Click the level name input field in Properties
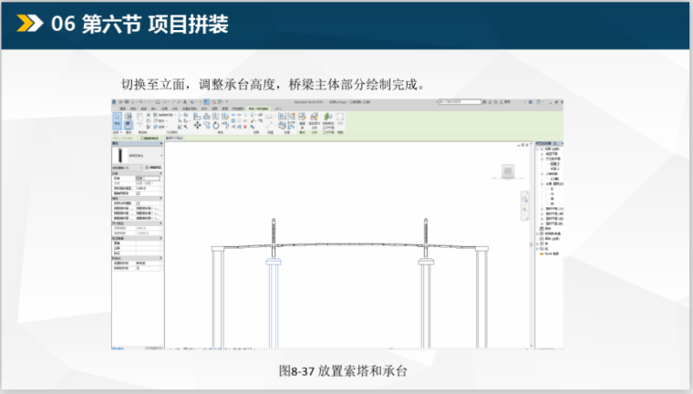The width and height of the screenshot is (693, 394). (148, 179)
